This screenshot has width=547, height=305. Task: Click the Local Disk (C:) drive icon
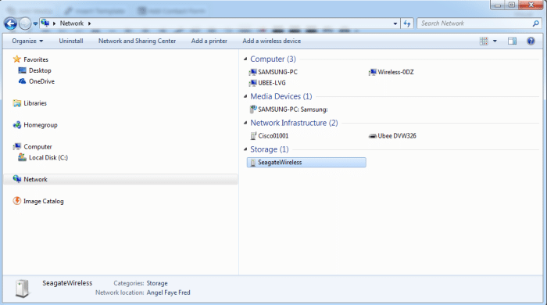[23, 157]
